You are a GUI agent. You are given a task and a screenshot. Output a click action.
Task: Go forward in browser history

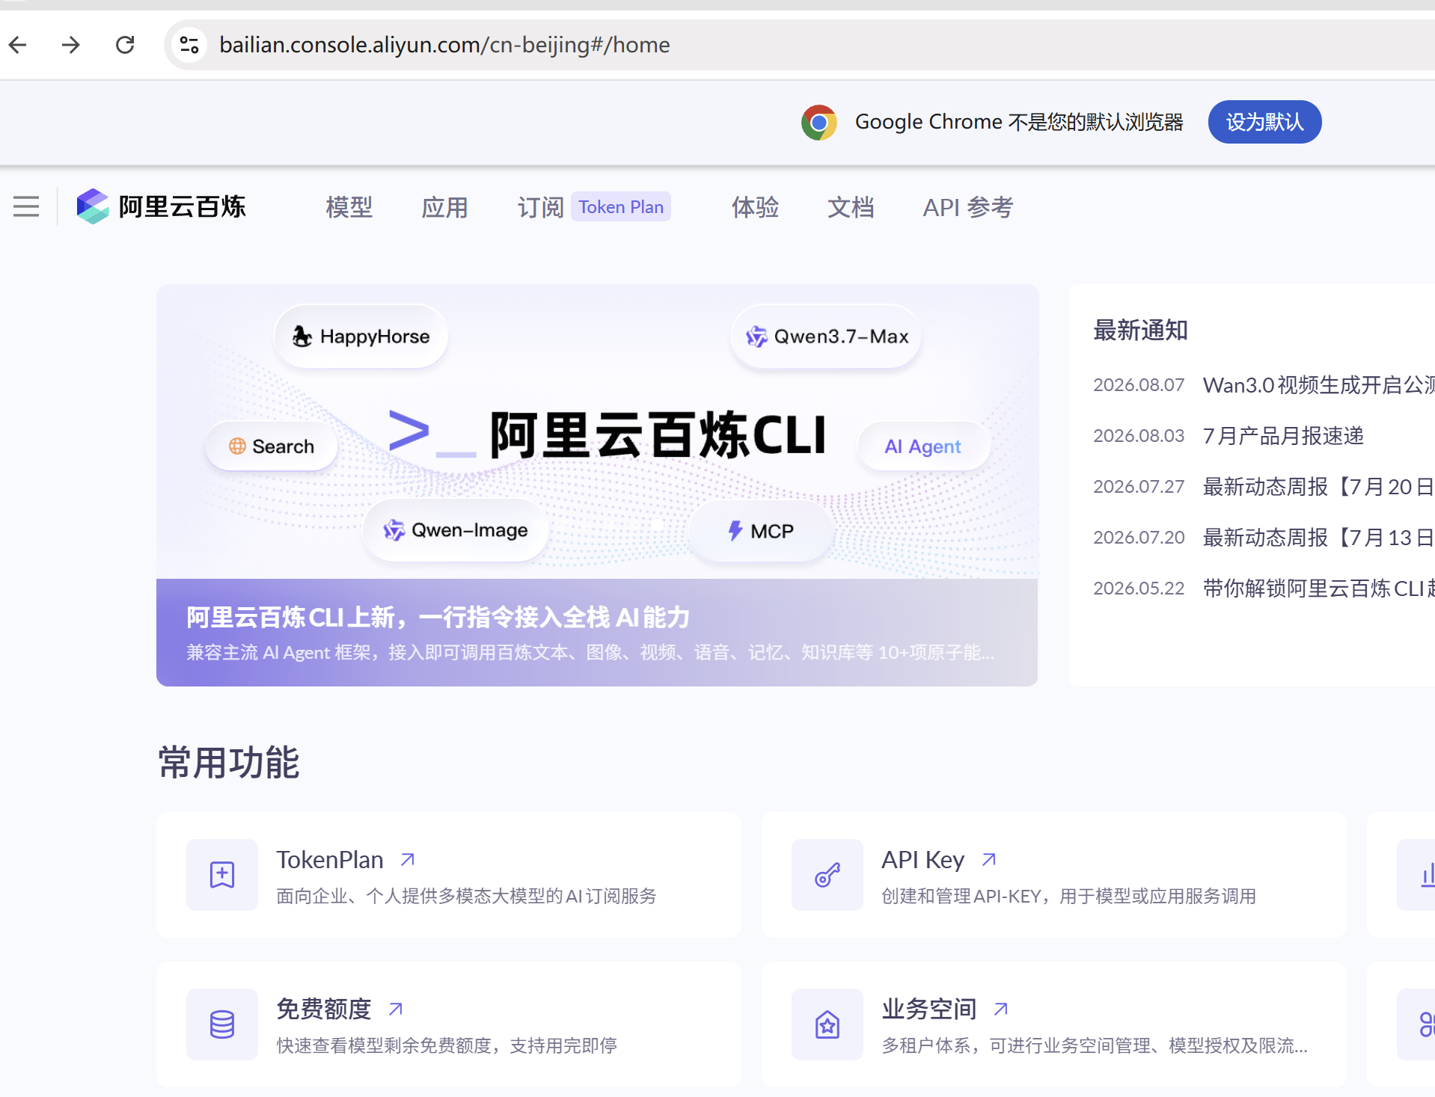coord(71,45)
